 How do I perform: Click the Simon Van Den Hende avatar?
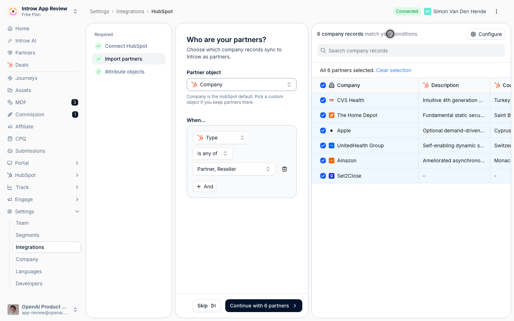[428, 11]
